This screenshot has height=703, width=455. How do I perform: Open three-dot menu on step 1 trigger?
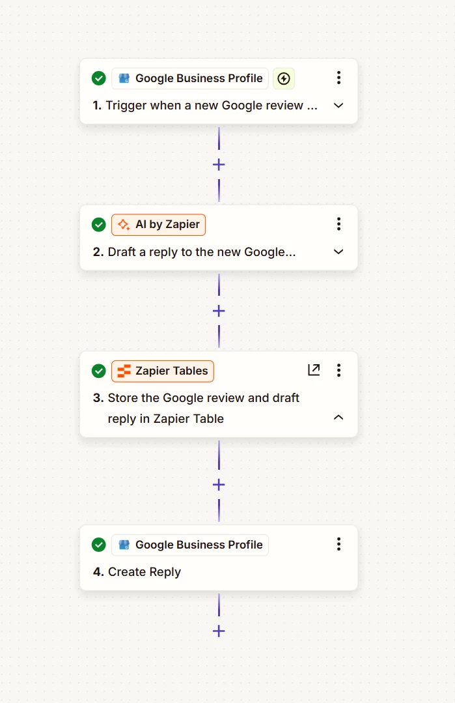pyautogui.click(x=338, y=78)
